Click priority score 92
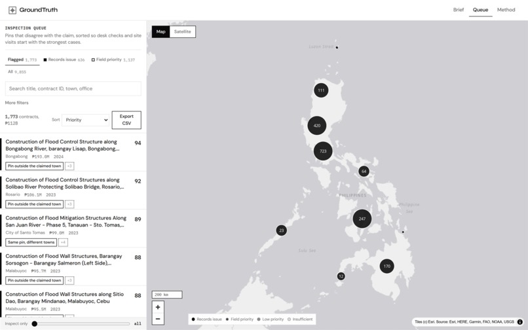The width and height of the screenshot is (528, 330). coord(138,181)
